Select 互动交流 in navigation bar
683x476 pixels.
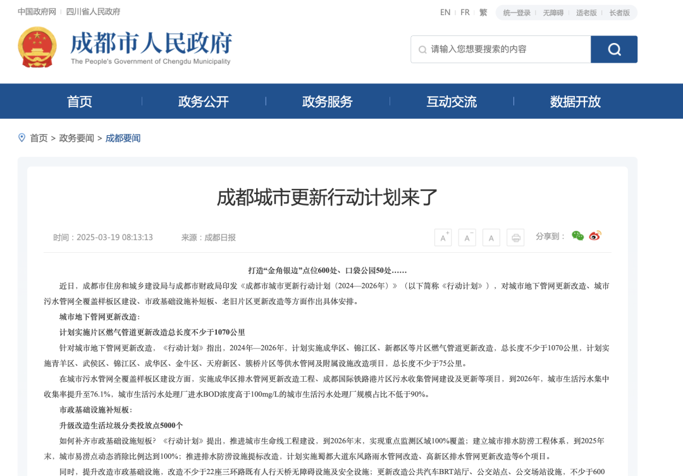(x=452, y=101)
